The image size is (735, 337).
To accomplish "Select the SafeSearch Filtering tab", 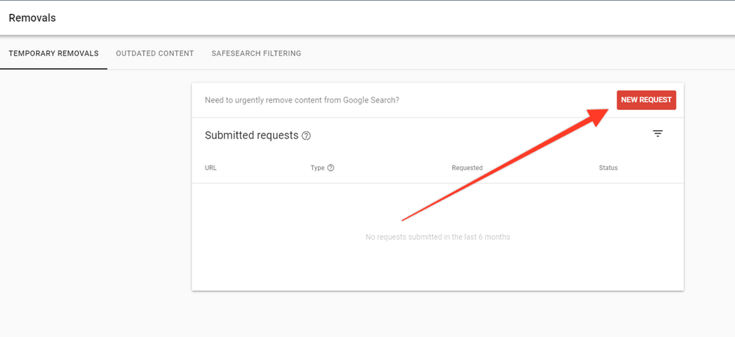I will [256, 54].
